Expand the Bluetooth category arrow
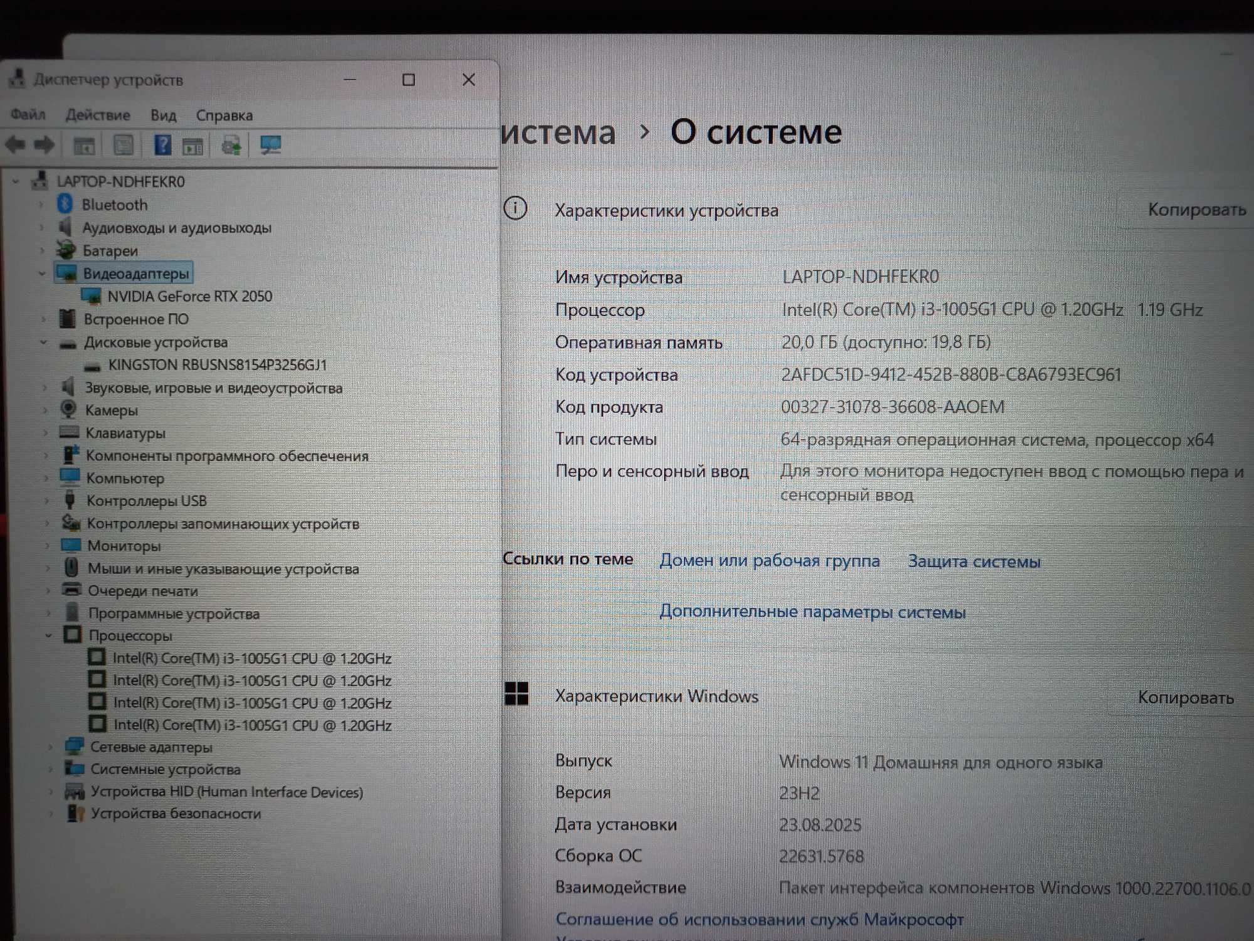This screenshot has height=941, width=1254. pos(41,205)
